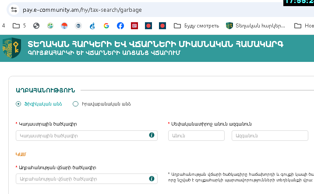
Task: Focus the Անուն first name field
Action: pyautogui.click(x=196, y=136)
